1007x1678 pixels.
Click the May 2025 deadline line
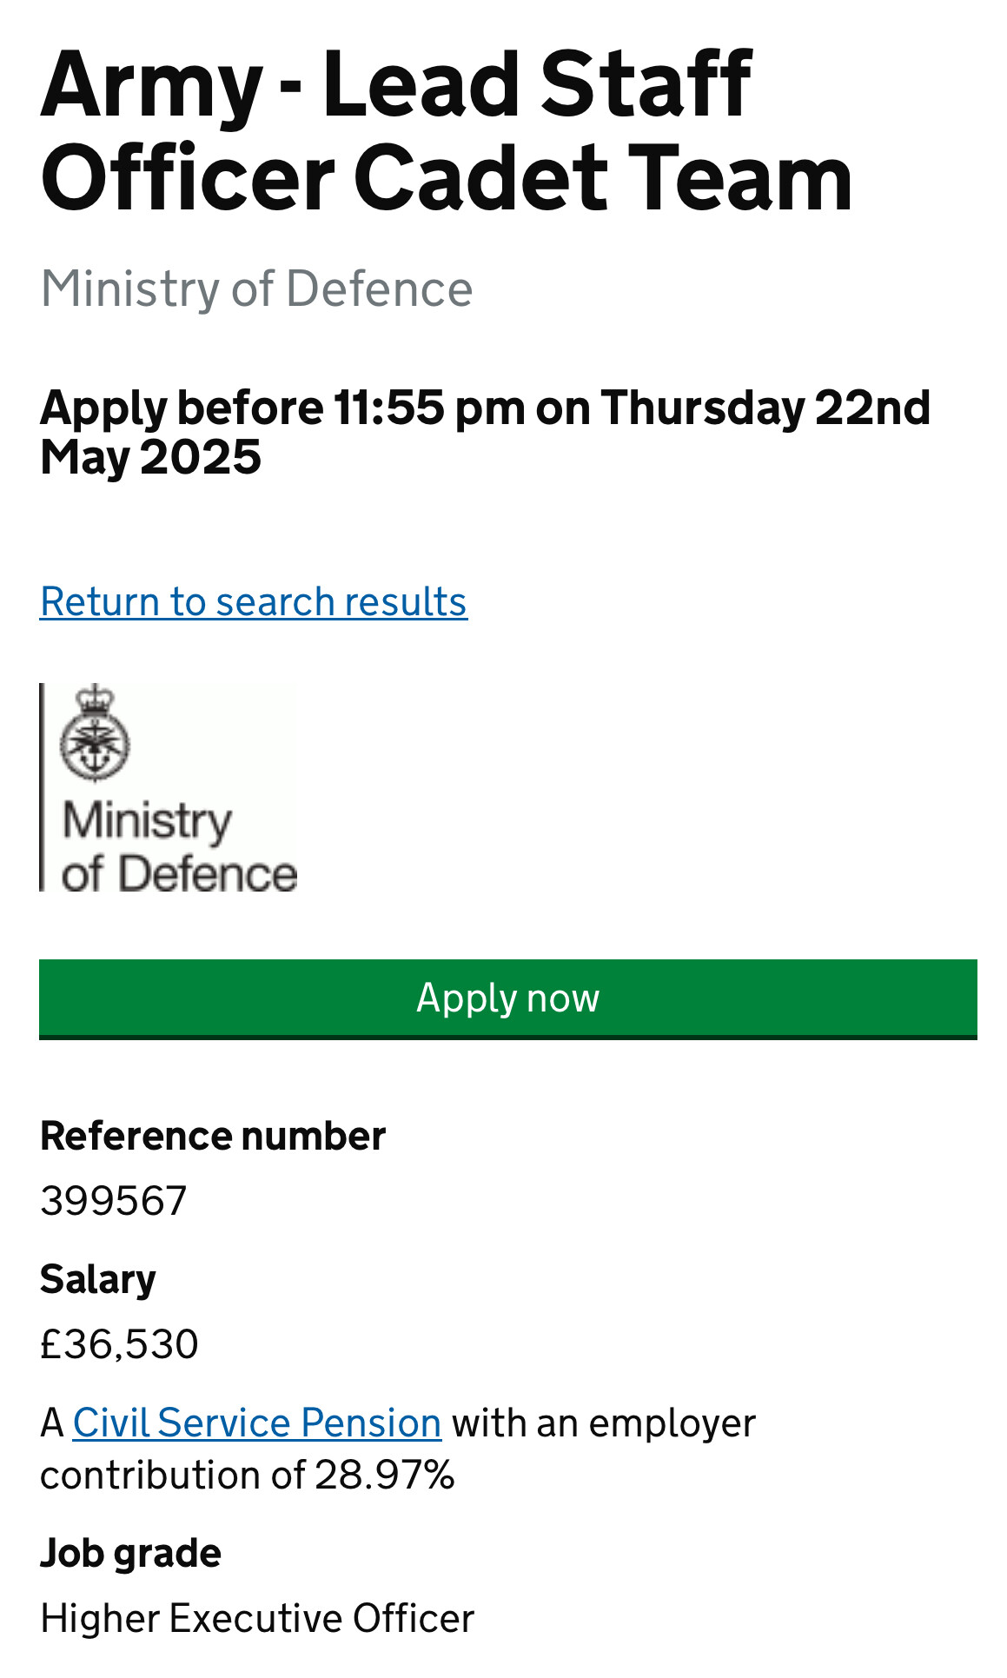(150, 458)
